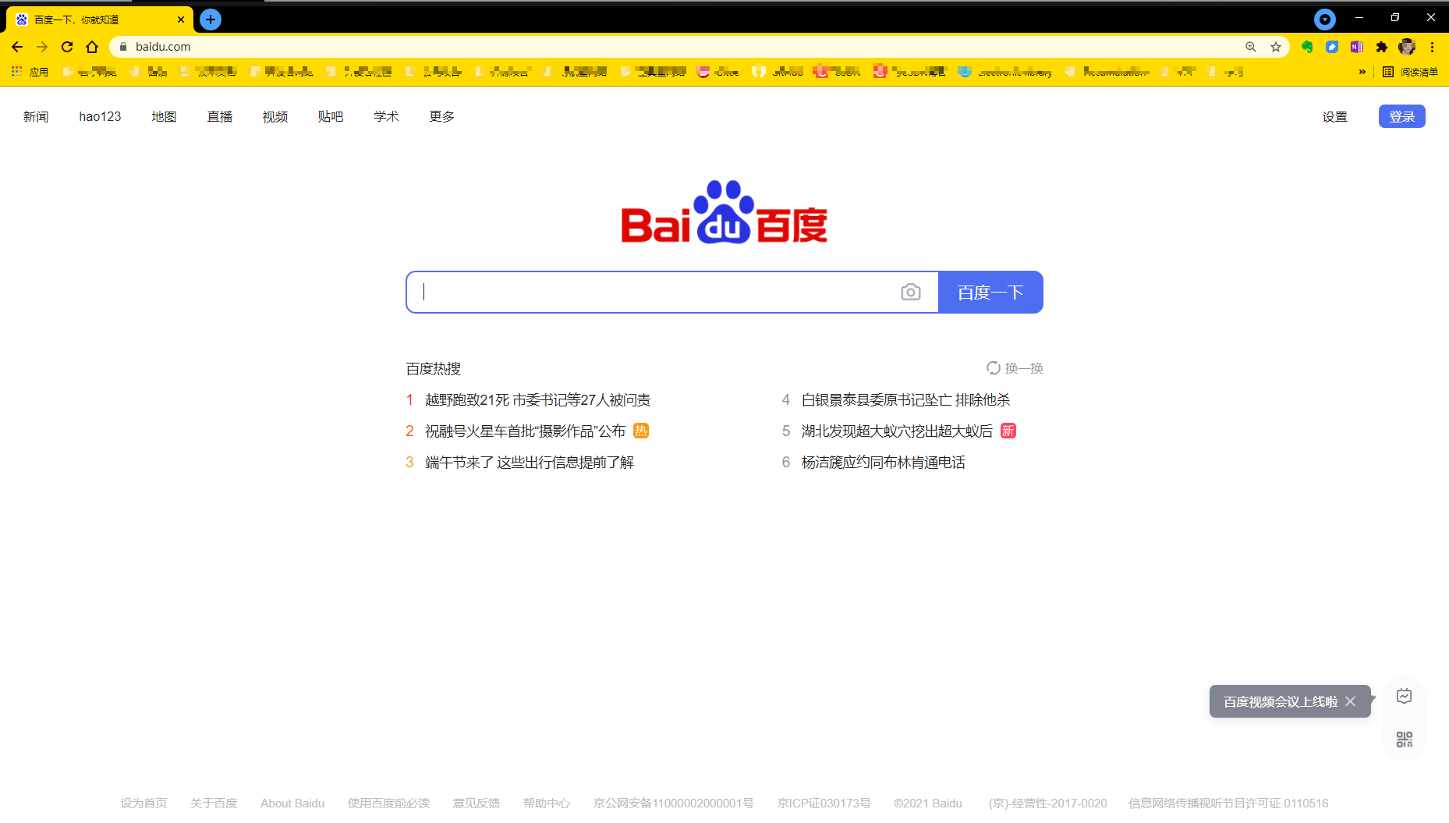Open hot search 杨洁篪应约同布林肯通电话
This screenshot has height=823, width=1449.
884,463
